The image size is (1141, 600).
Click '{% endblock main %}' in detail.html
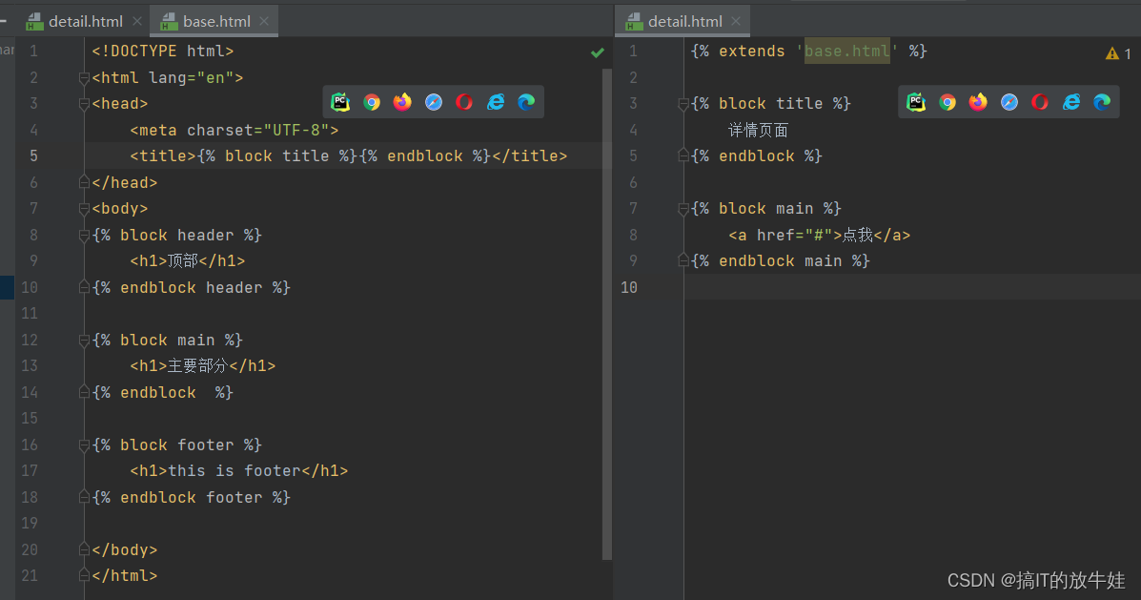pos(780,260)
